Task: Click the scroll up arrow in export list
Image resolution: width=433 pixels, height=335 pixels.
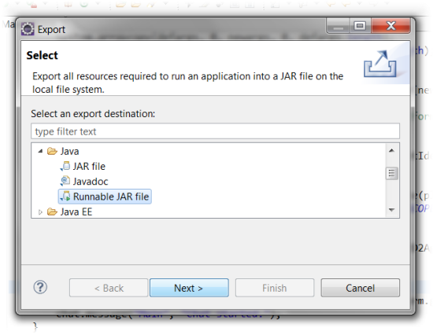Action: (x=391, y=150)
